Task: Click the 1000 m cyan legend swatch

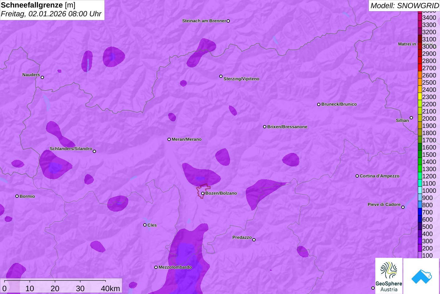Action: pos(420,191)
